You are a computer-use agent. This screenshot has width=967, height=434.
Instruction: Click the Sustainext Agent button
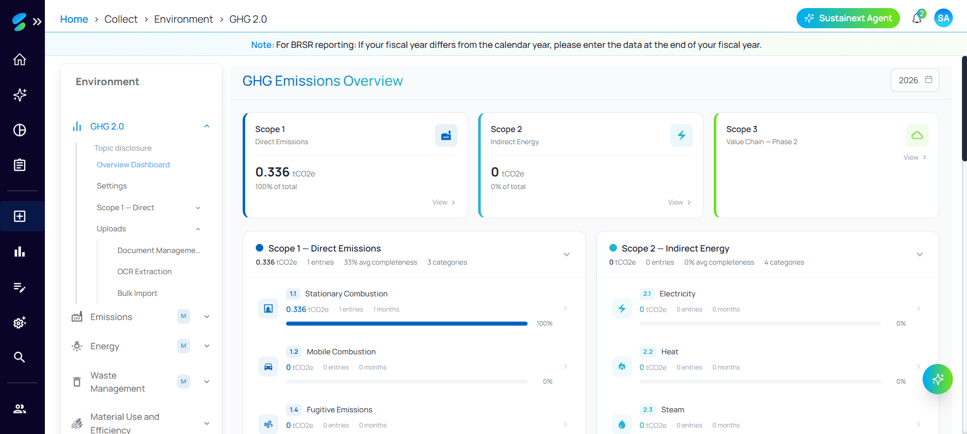pos(848,18)
